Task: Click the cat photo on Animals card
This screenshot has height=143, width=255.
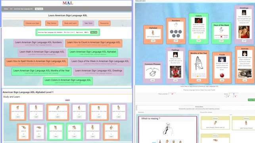Action: pos(245,73)
